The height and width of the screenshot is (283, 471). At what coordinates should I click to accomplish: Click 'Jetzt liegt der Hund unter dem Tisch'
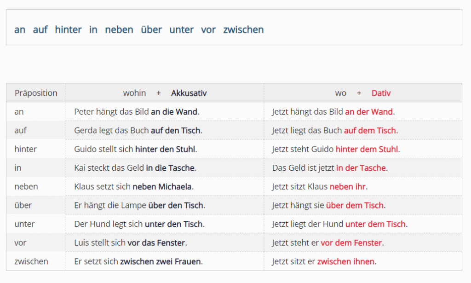(x=340, y=224)
